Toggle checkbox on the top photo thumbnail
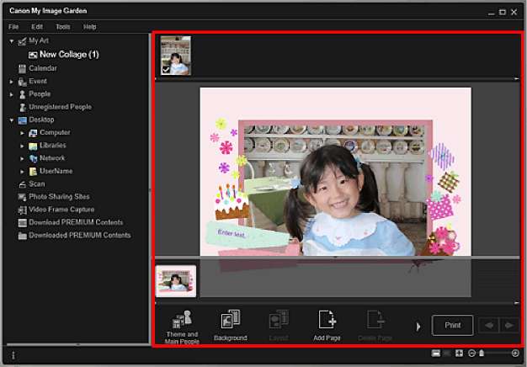Screen dimensions: 527x367 click(x=166, y=70)
